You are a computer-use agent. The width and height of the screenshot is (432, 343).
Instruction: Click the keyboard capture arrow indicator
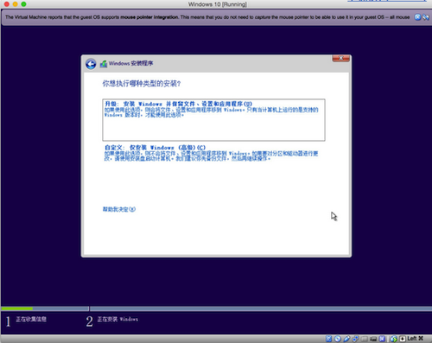[403, 339]
